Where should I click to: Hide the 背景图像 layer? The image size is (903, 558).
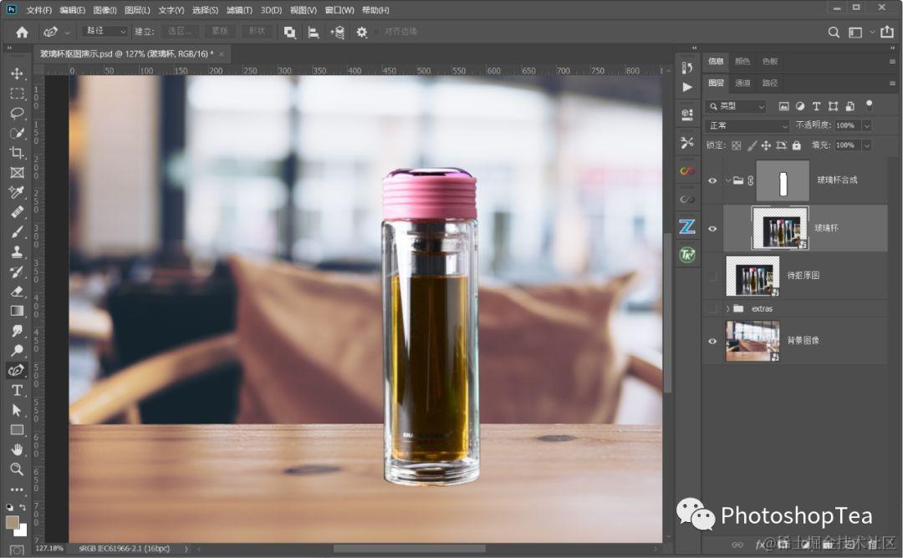[712, 341]
